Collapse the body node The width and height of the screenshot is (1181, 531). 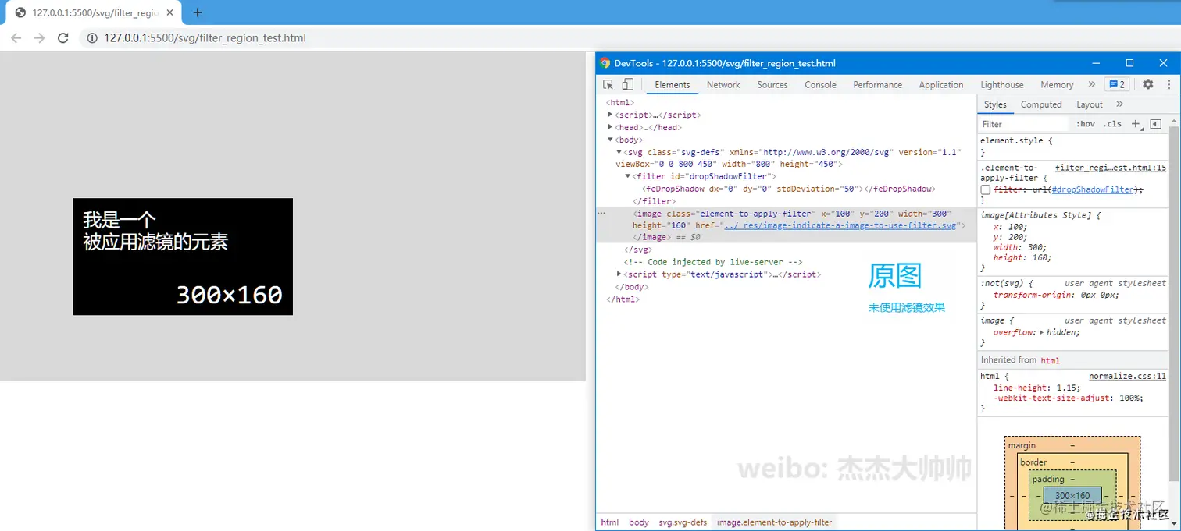click(611, 140)
